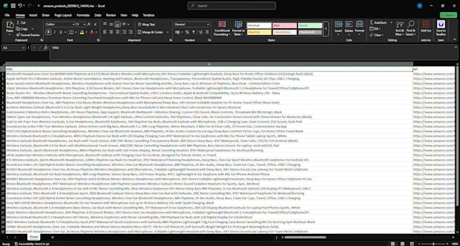Open the Add-ins button
460x246 pixels.
[425, 26]
